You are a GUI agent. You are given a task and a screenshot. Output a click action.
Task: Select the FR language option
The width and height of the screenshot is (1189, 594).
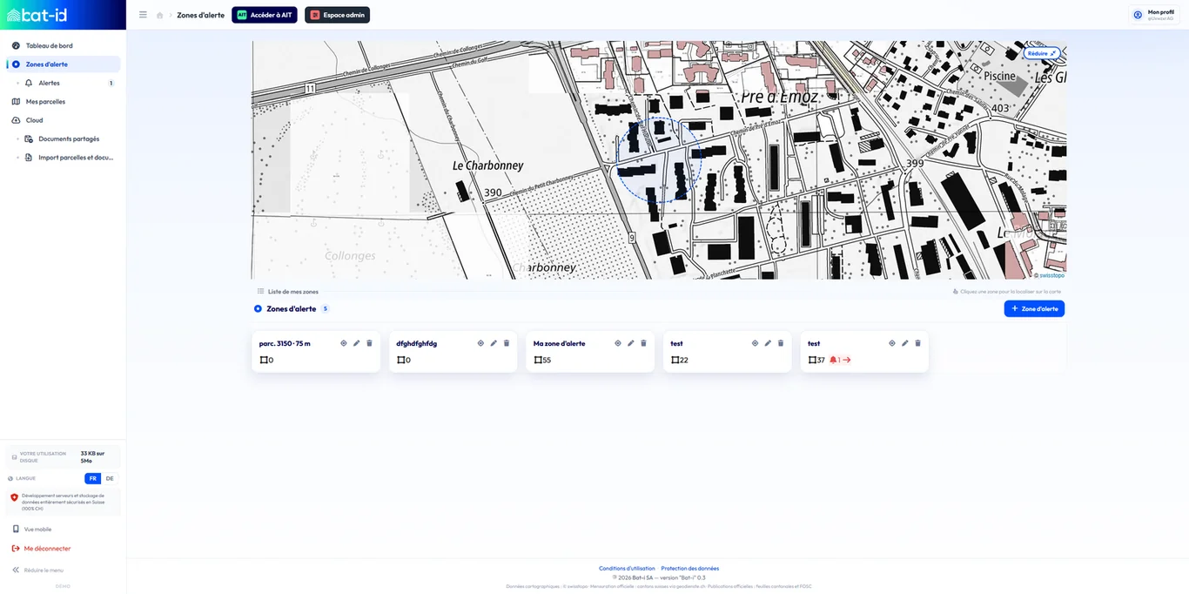pyautogui.click(x=92, y=478)
